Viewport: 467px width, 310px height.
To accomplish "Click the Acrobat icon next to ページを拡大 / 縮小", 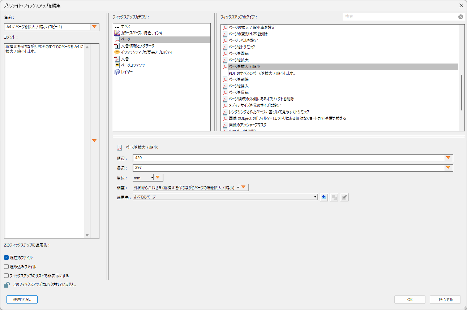I will [x=119, y=147].
